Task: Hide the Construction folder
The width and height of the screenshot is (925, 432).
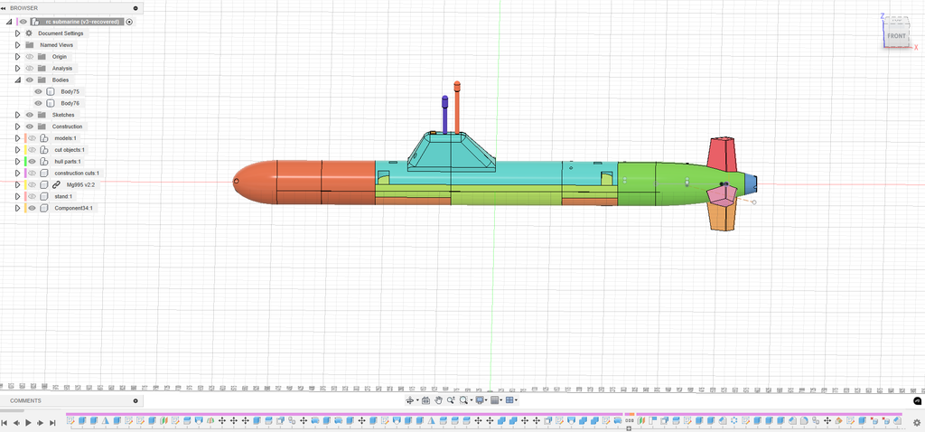Action: tap(30, 127)
